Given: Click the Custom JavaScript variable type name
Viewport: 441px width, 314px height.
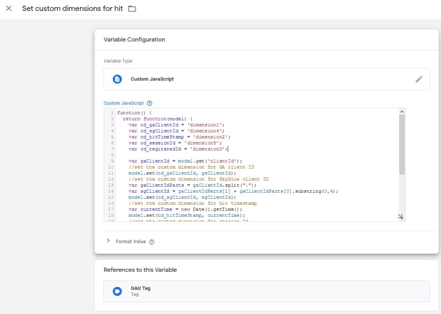Looking at the screenshot, I should point(152,79).
